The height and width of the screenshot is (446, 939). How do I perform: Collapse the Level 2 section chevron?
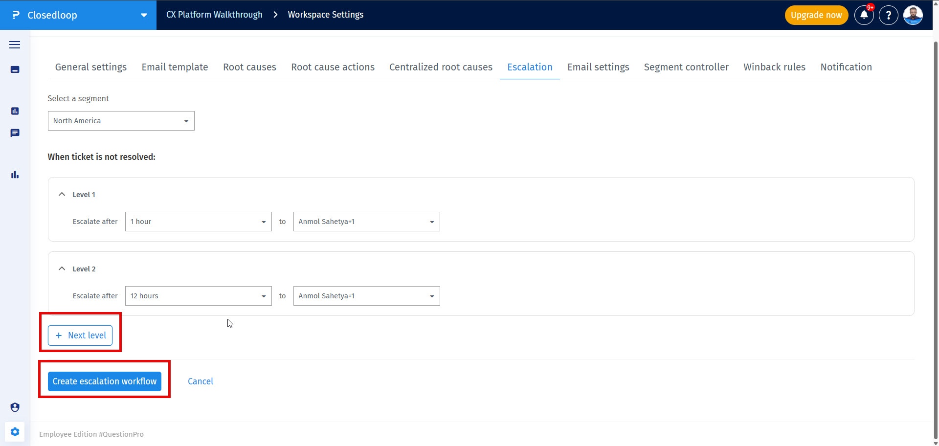click(x=62, y=268)
